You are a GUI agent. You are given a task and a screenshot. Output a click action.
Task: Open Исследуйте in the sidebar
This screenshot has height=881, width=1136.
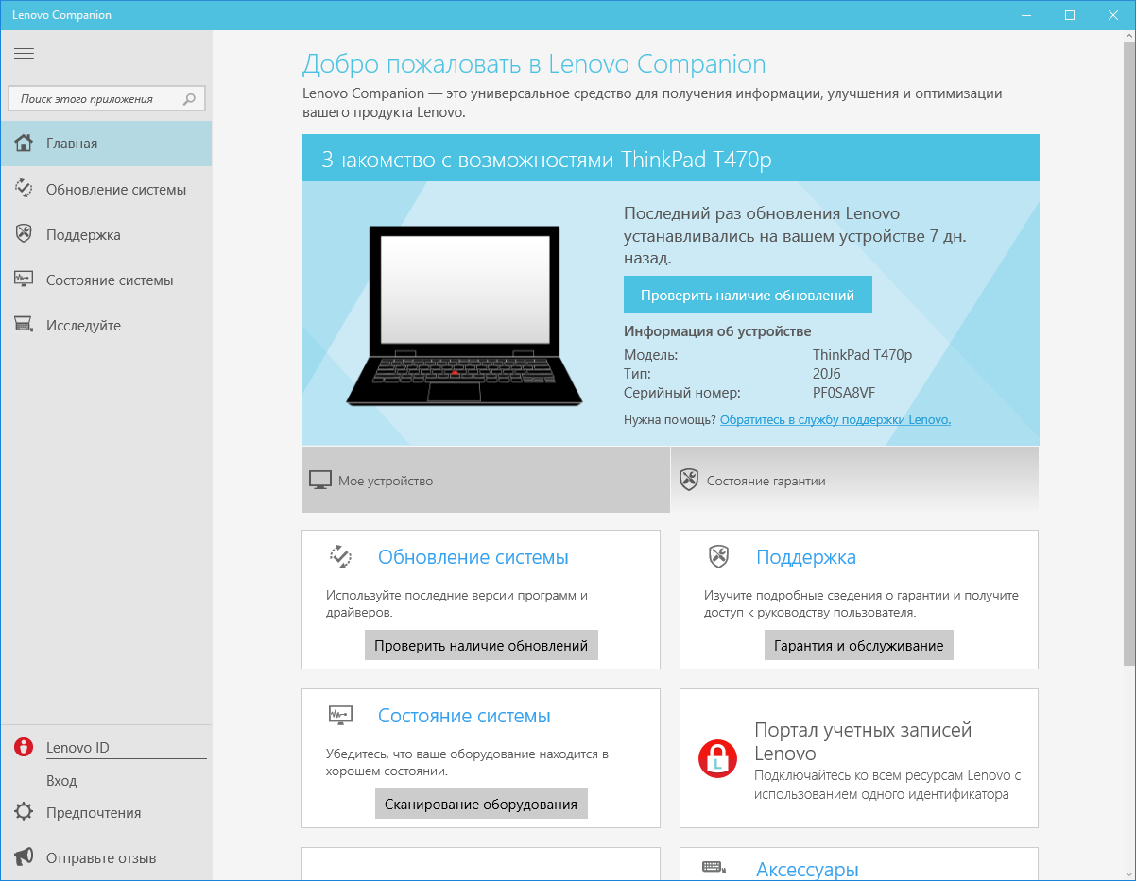(106, 325)
